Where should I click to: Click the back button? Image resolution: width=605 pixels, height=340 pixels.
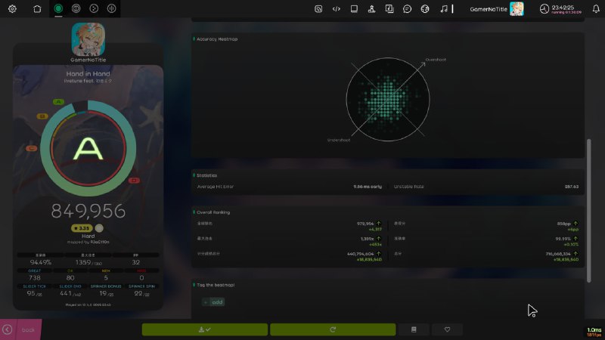pos(20,329)
